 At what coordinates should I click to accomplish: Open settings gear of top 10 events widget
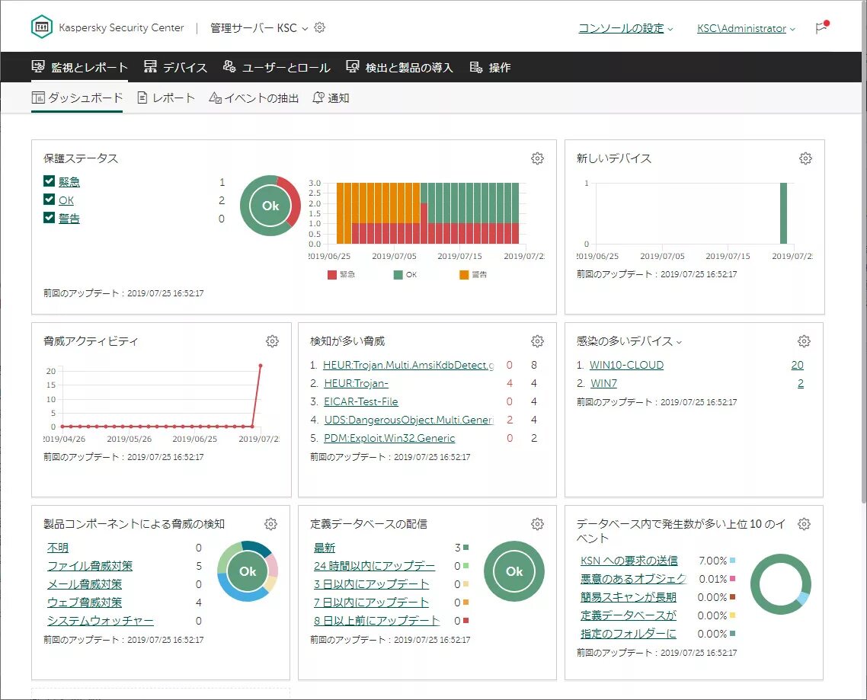pyautogui.click(x=804, y=523)
